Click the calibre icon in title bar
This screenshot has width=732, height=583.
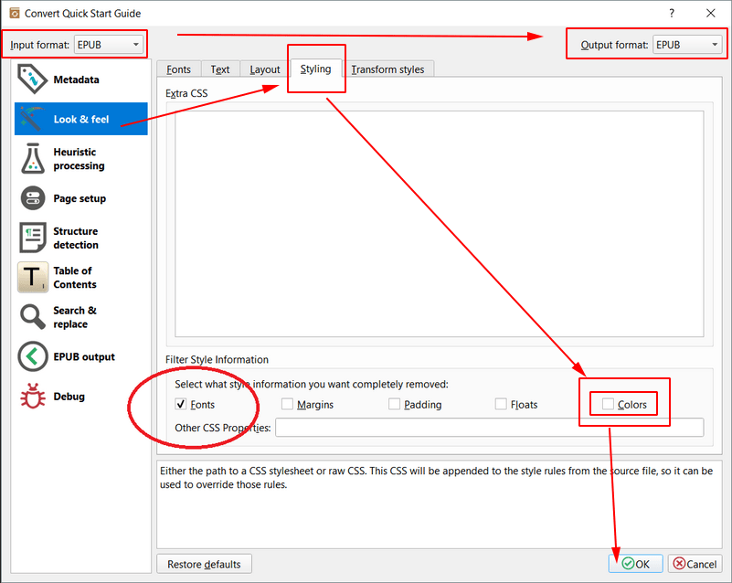tap(15, 13)
